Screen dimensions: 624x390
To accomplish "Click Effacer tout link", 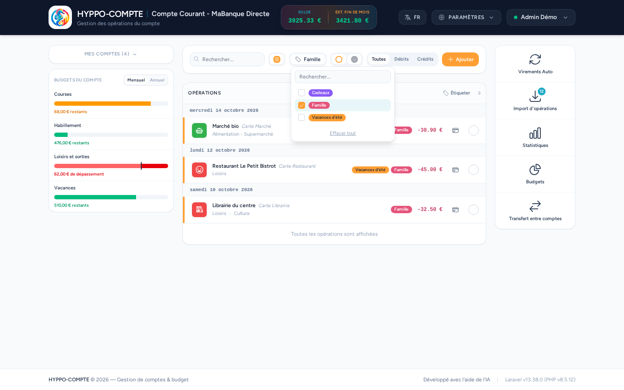I will click(343, 133).
